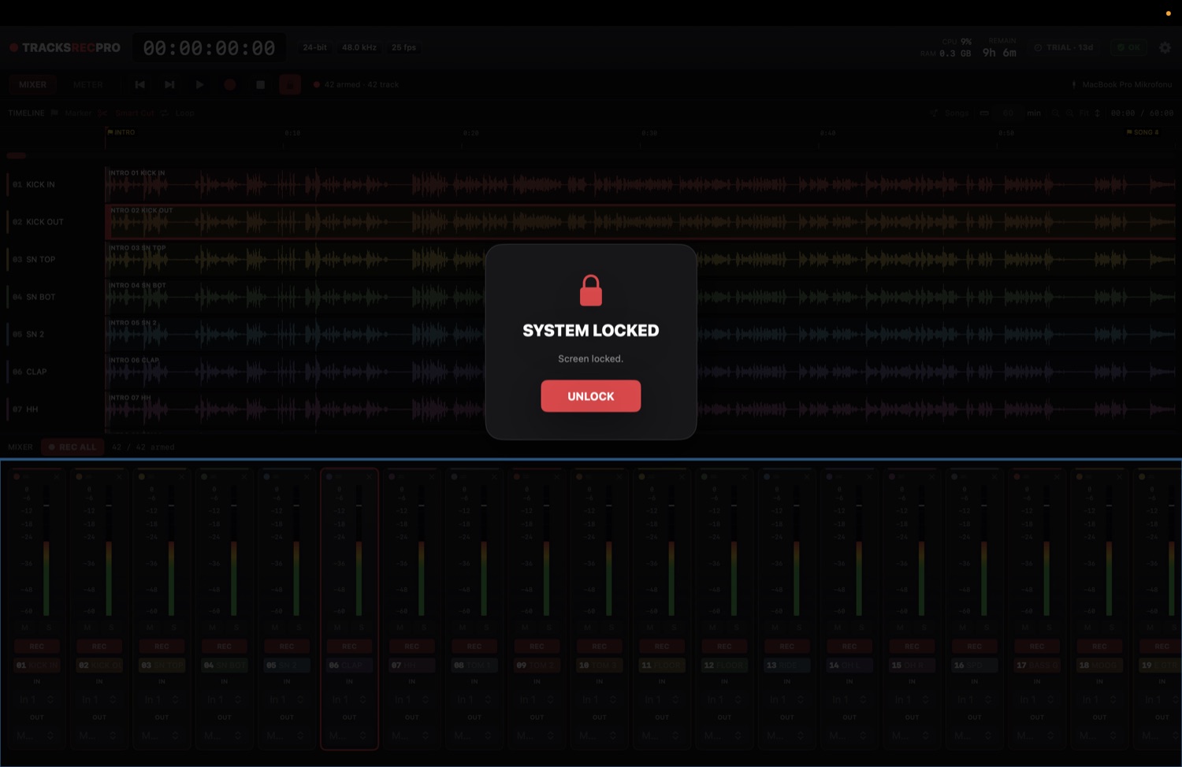Select the 07 HH track row
The height and width of the screenshot is (767, 1182).
coord(54,409)
